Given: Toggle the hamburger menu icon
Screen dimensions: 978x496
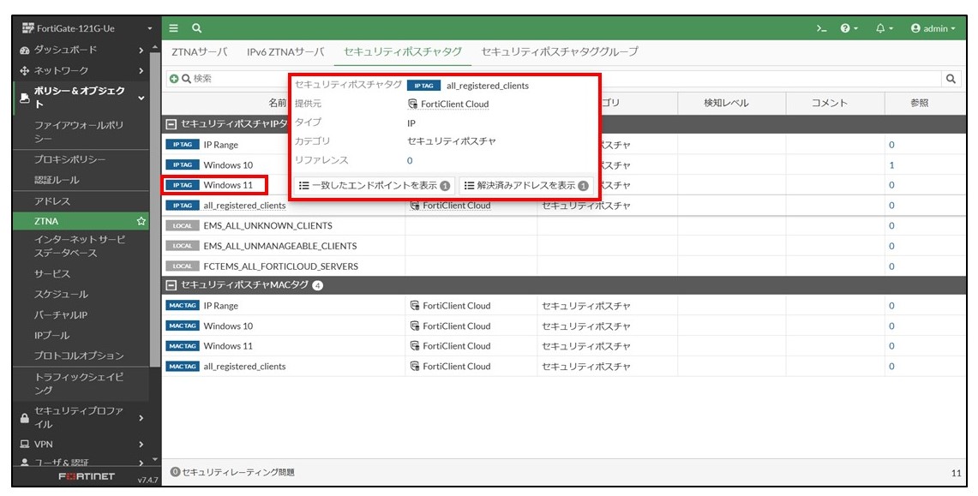Looking at the screenshot, I should pyautogui.click(x=174, y=28).
